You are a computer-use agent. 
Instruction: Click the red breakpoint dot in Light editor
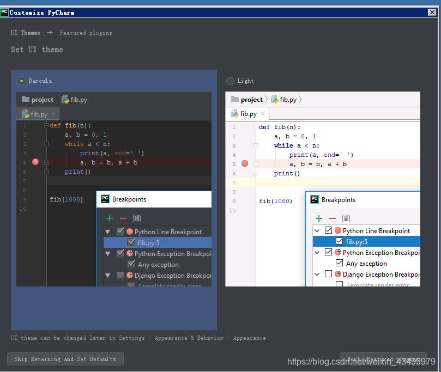click(x=245, y=163)
